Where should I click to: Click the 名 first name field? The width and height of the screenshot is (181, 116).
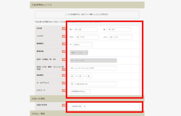click(x=119, y=29)
